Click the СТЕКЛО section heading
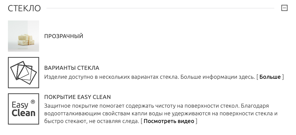 tap(25, 8)
